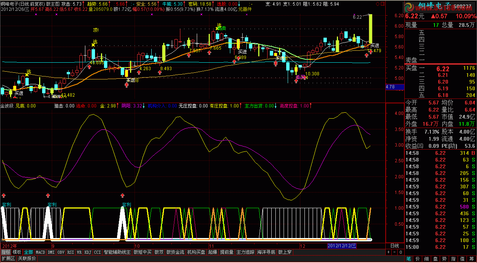
Task: Switch to MACD indicator
Action: coord(40,252)
